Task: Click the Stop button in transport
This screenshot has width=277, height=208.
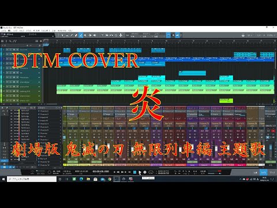Action: click(135, 172)
